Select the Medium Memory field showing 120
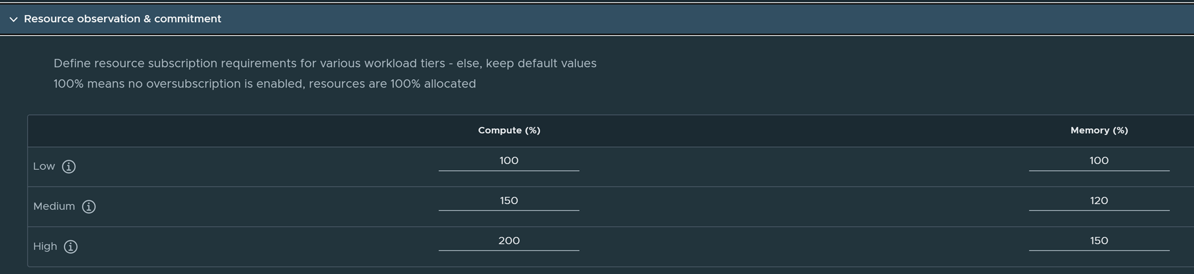The height and width of the screenshot is (274, 1194). pyautogui.click(x=1098, y=201)
